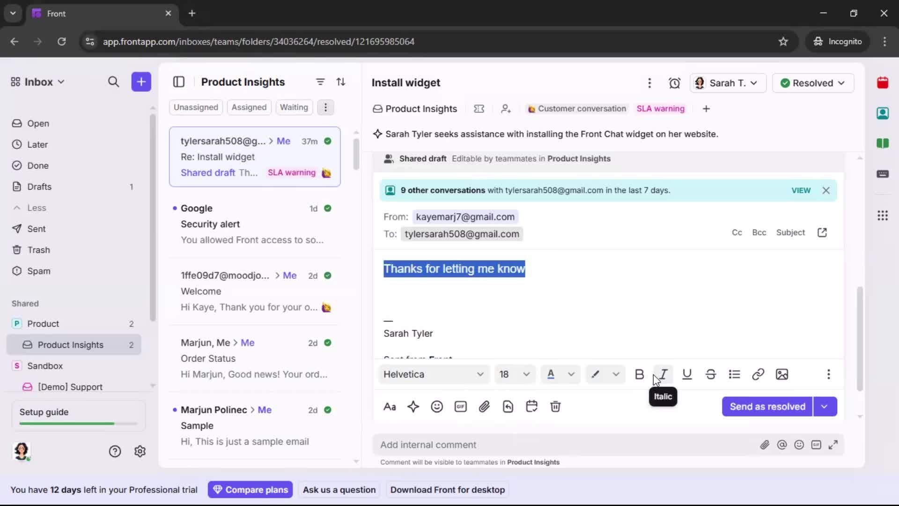Switch to the Assigned tab
Image resolution: width=899 pixels, height=506 pixels.
click(249, 107)
